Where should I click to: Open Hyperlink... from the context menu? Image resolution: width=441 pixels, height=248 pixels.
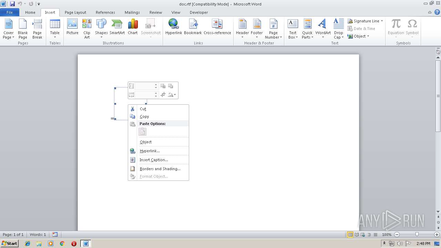pyautogui.click(x=158, y=151)
